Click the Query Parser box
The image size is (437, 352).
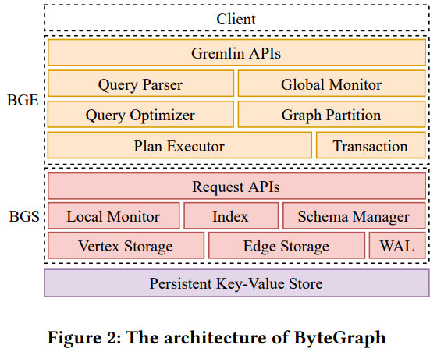tap(140, 84)
